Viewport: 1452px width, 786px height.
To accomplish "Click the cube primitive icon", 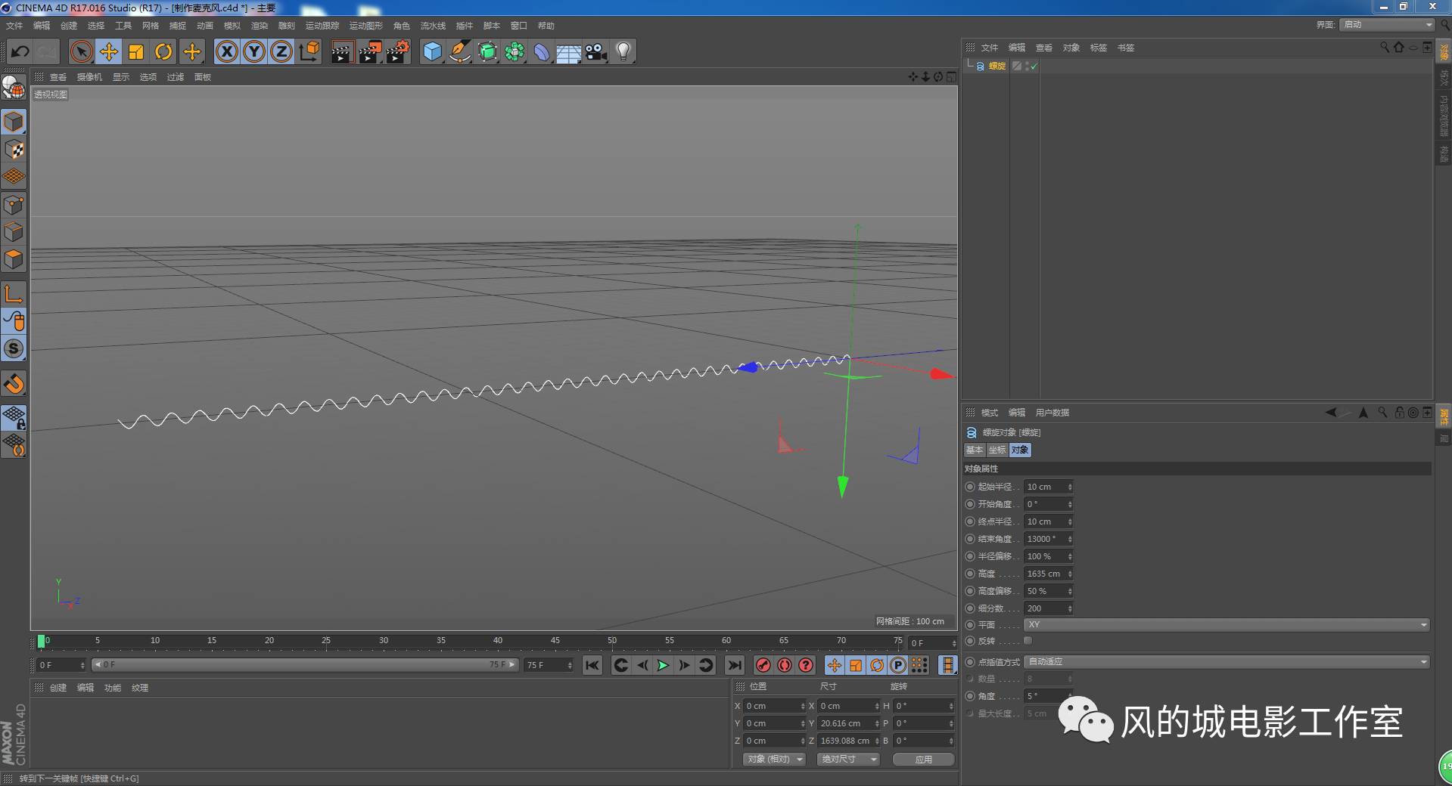I will pos(431,51).
